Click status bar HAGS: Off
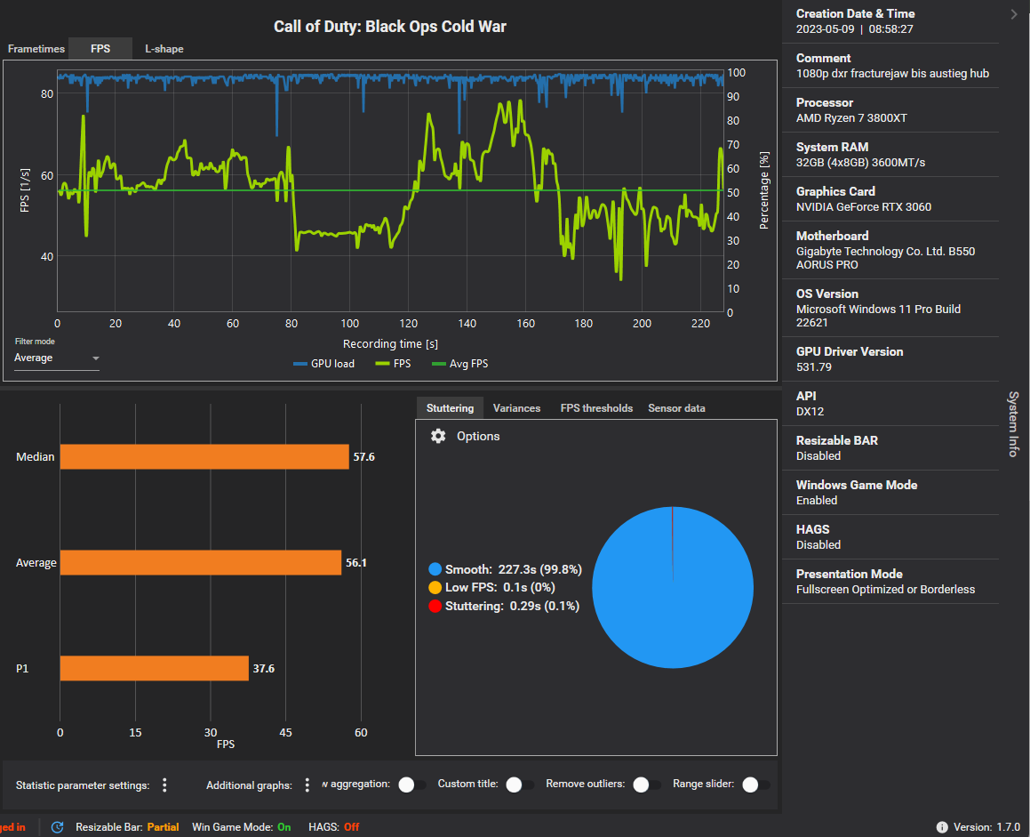 pos(333,827)
